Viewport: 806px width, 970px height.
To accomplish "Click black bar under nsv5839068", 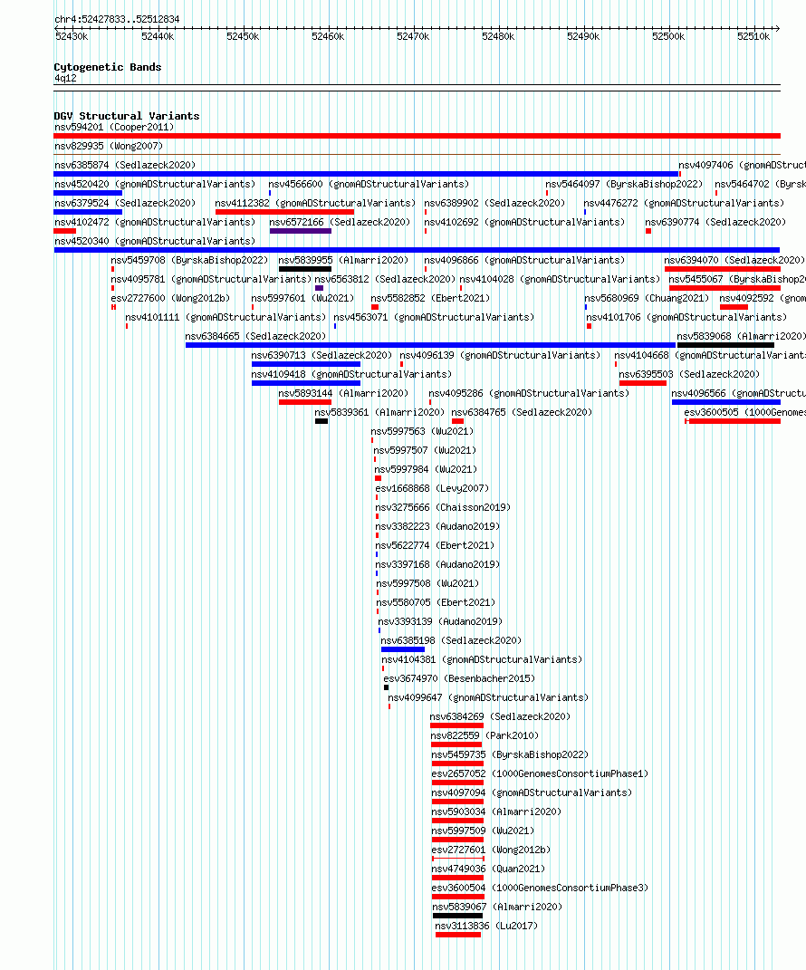I will [725, 345].
